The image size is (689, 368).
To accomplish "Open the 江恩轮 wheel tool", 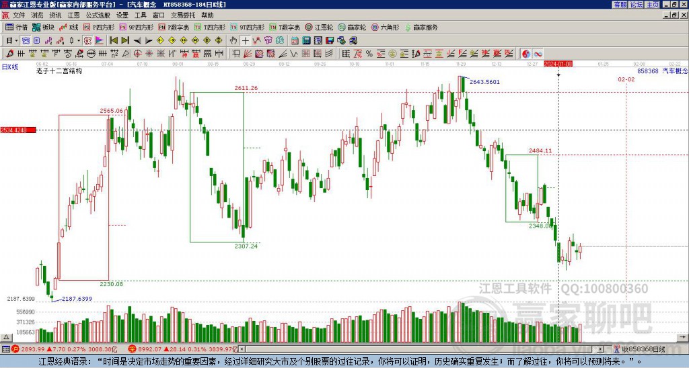I will 319,27.
